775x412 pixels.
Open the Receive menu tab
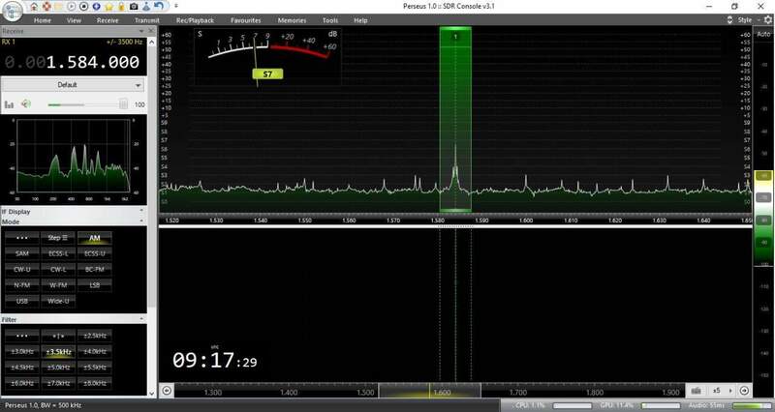click(x=108, y=19)
